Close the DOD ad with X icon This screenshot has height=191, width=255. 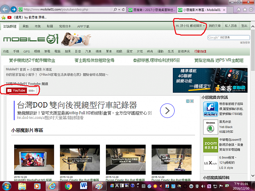[x=192, y=101]
